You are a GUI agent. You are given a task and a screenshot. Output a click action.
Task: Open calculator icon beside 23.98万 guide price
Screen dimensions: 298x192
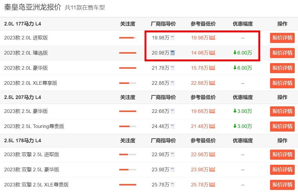[x=172, y=169]
